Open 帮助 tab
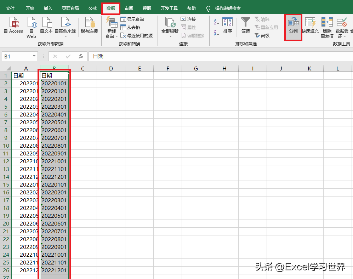The width and height of the screenshot is (353, 279). (191, 8)
